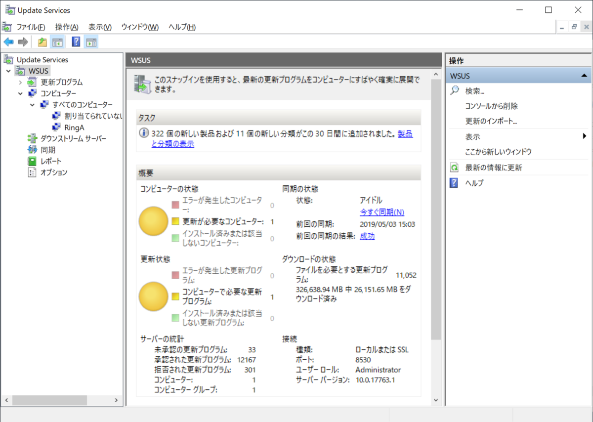Click the center pane scroll down arrow
This screenshot has width=593, height=422.
coord(435,400)
